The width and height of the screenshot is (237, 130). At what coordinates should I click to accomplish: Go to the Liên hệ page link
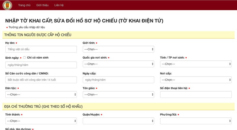coord(59,5)
